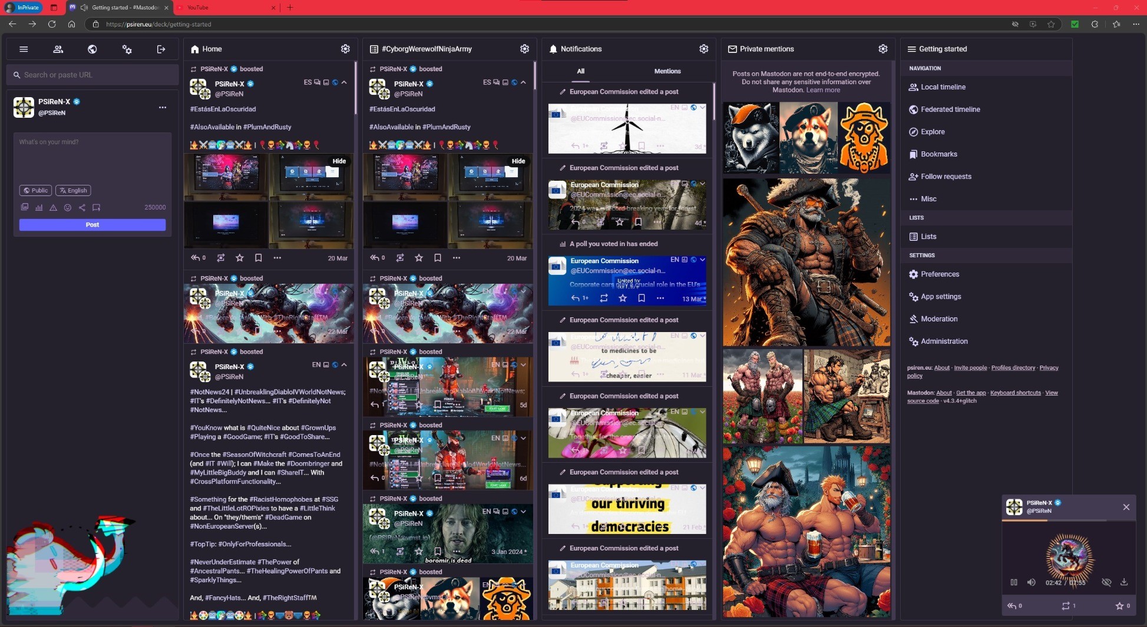Open app settings gears icon above search
This screenshot has width=1147, height=627.
pos(127,49)
